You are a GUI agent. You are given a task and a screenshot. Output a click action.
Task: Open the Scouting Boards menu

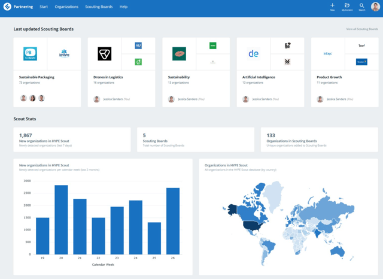click(99, 7)
